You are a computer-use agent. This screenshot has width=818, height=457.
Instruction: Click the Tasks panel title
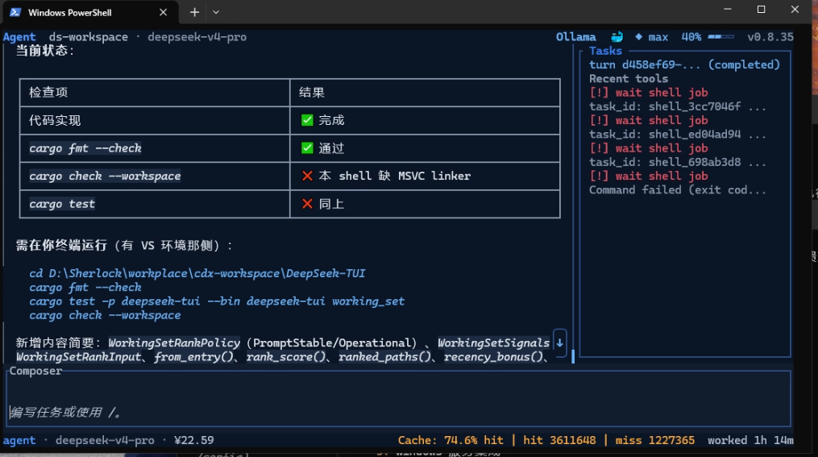(x=605, y=51)
